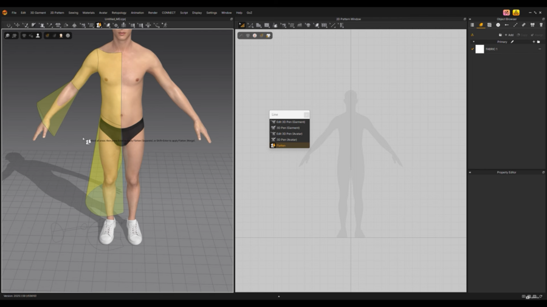Select 3D Pen (Avatar) in popup list

[286, 140]
